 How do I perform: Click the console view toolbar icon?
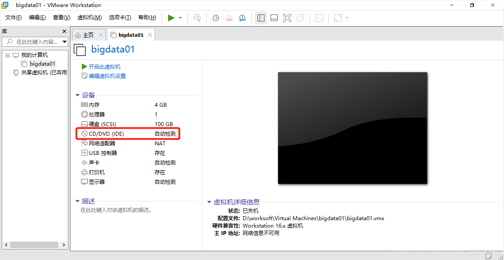pos(319,18)
